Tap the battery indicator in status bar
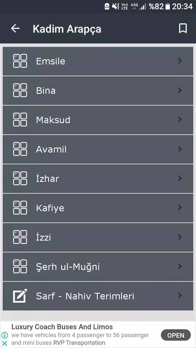The height and width of the screenshot is (348, 196). (167, 6)
